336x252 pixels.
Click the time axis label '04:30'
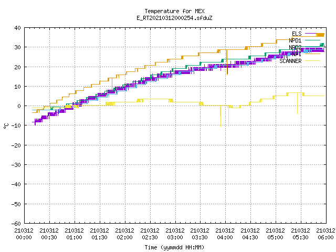click(x=250, y=237)
